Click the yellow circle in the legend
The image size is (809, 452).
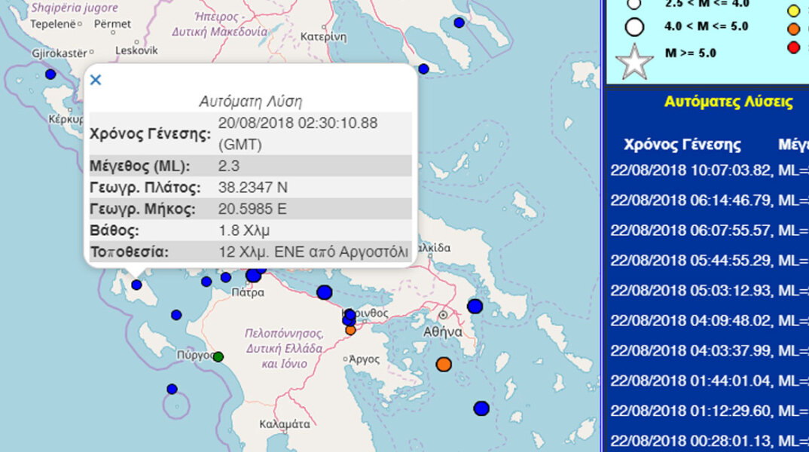pyautogui.click(x=793, y=11)
